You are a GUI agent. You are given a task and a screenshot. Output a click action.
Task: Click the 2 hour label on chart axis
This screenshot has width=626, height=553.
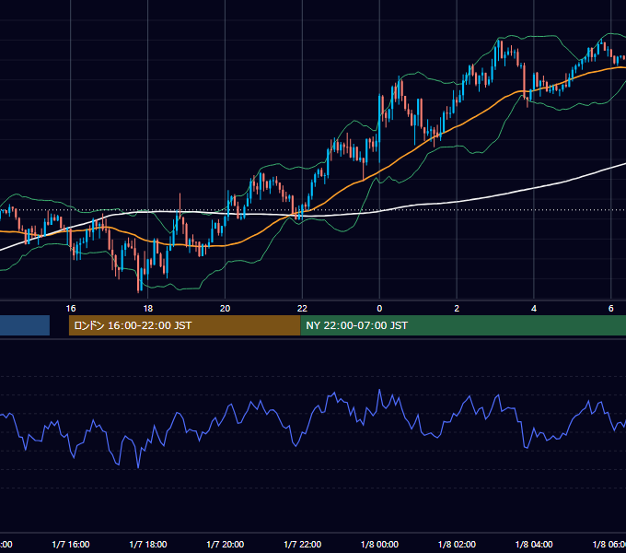pos(457,309)
